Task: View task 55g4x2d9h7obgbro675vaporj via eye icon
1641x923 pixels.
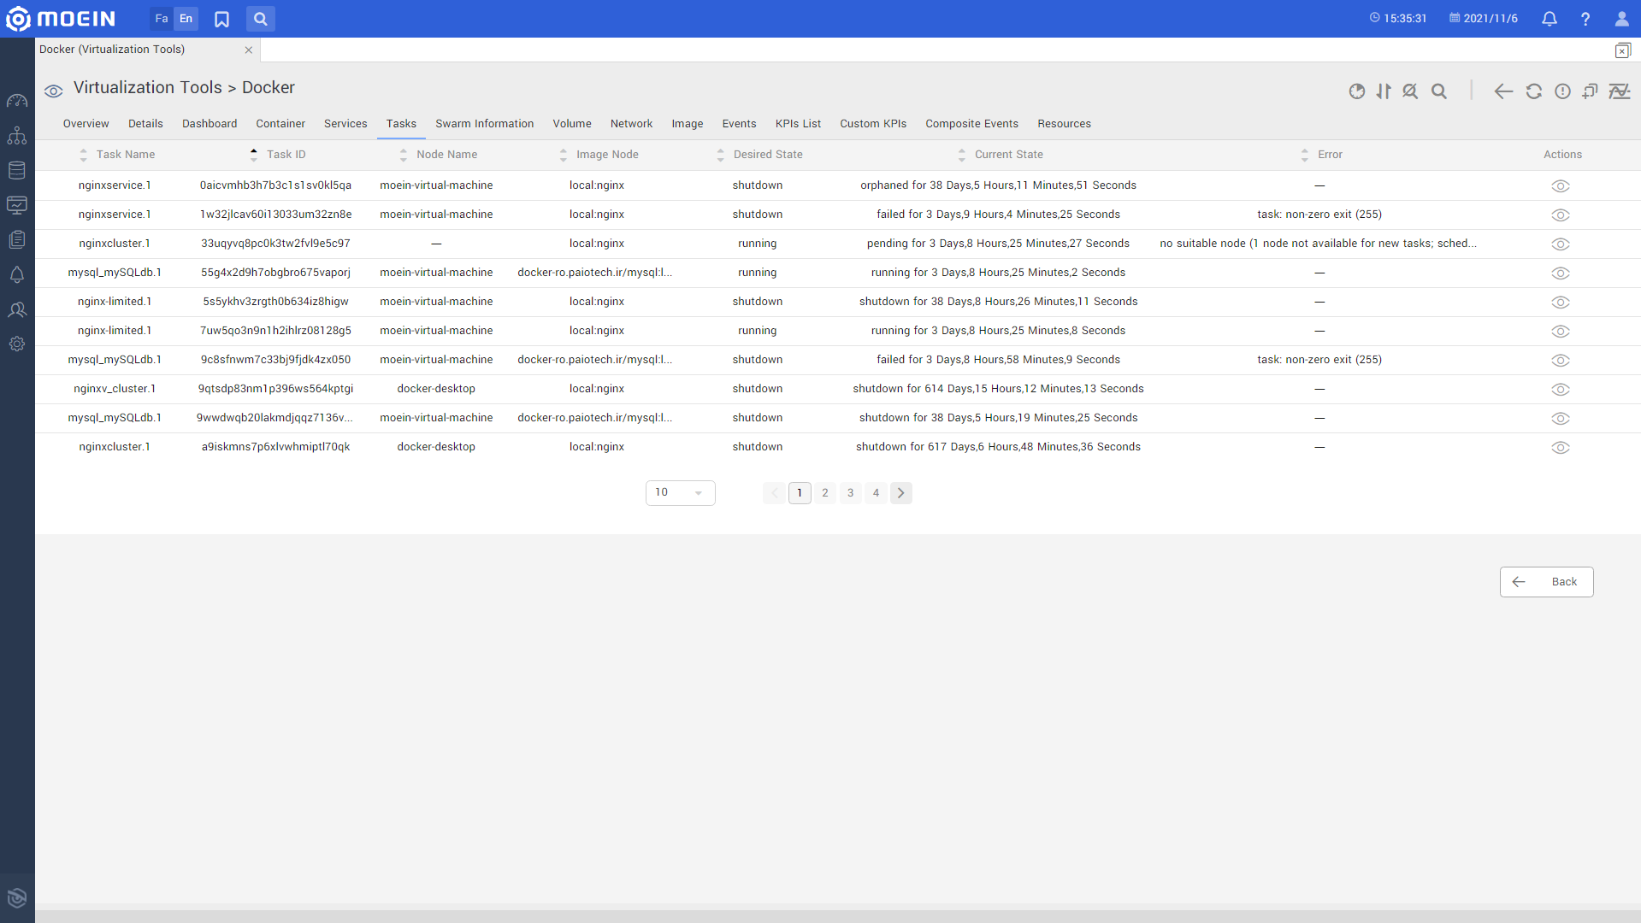Action: [x=1561, y=273]
